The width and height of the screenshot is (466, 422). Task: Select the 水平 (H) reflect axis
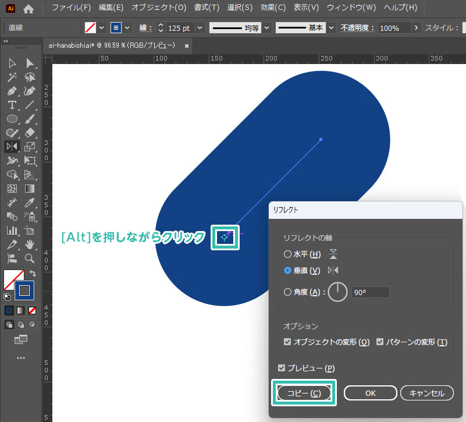(287, 254)
